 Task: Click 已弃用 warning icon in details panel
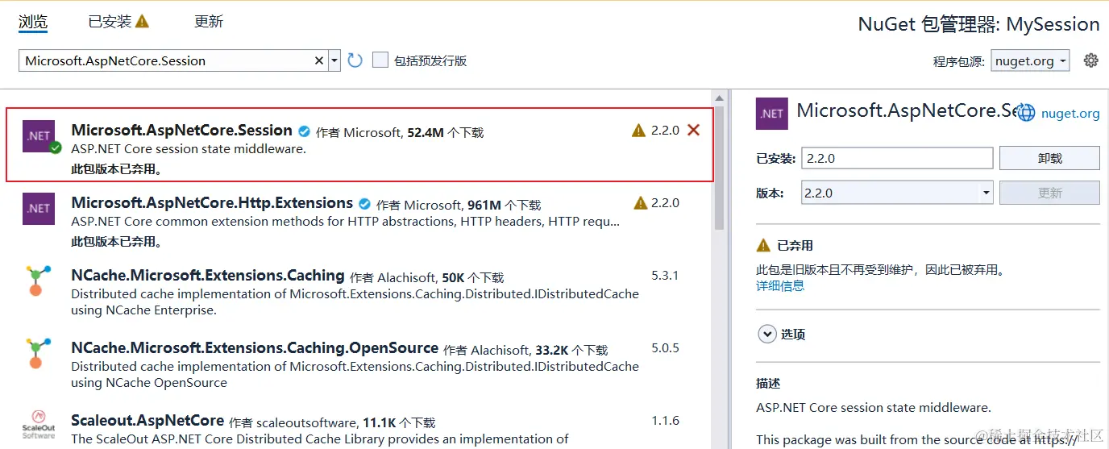point(763,245)
